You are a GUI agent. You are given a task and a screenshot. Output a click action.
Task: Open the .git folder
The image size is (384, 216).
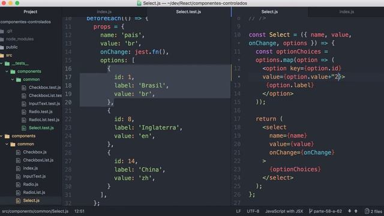coord(10,31)
